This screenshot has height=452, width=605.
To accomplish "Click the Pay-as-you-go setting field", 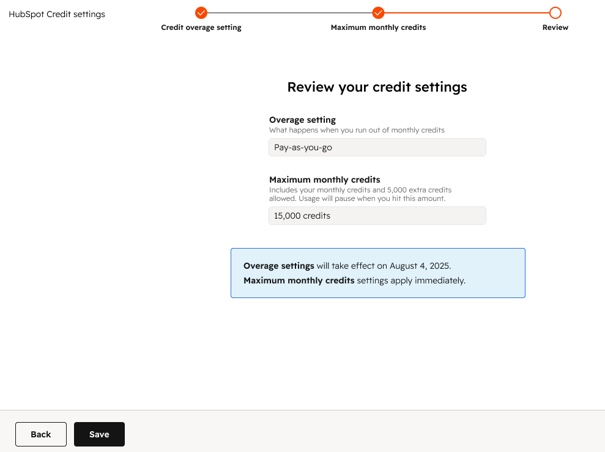I will [377, 147].
